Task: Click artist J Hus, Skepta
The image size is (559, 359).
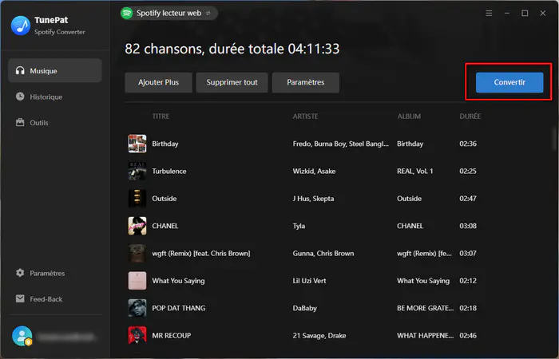Action: (x=313, y=199)
